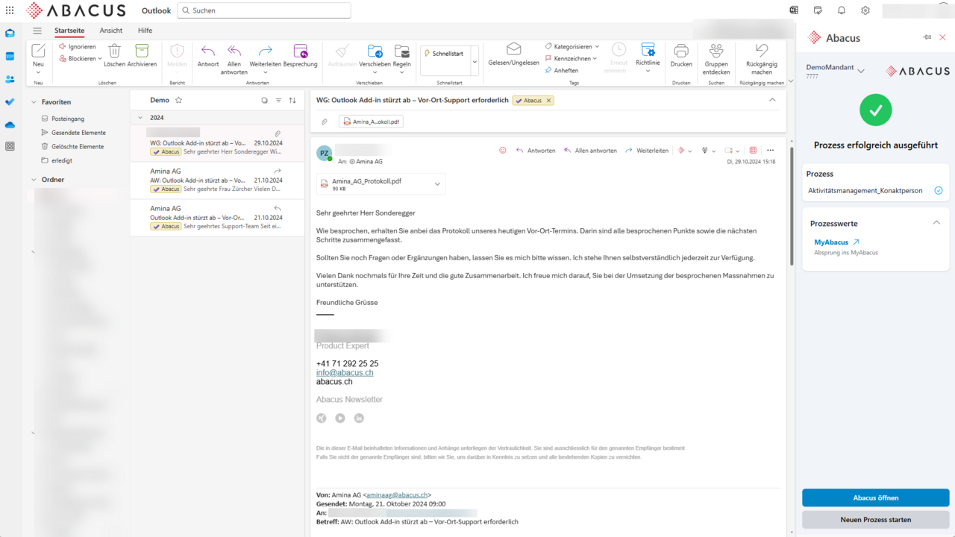
Task: Click the Drucken printer icon
Action: 680,51
